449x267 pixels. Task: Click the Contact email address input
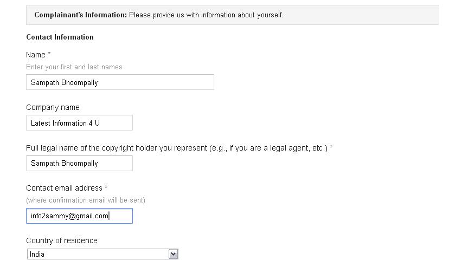(x=79, y=216)
